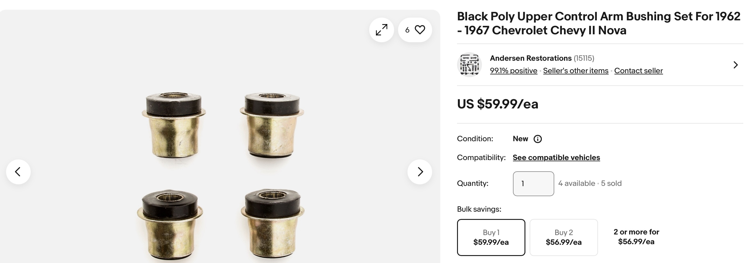The image size is (753, 263).
Task: Choose 2 or more for $56.99/ea
Action: (636, 237)
